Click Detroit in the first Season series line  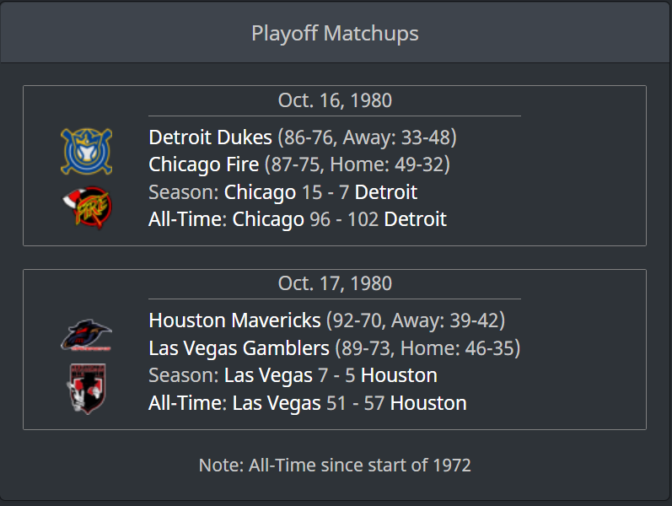[385, 192]
